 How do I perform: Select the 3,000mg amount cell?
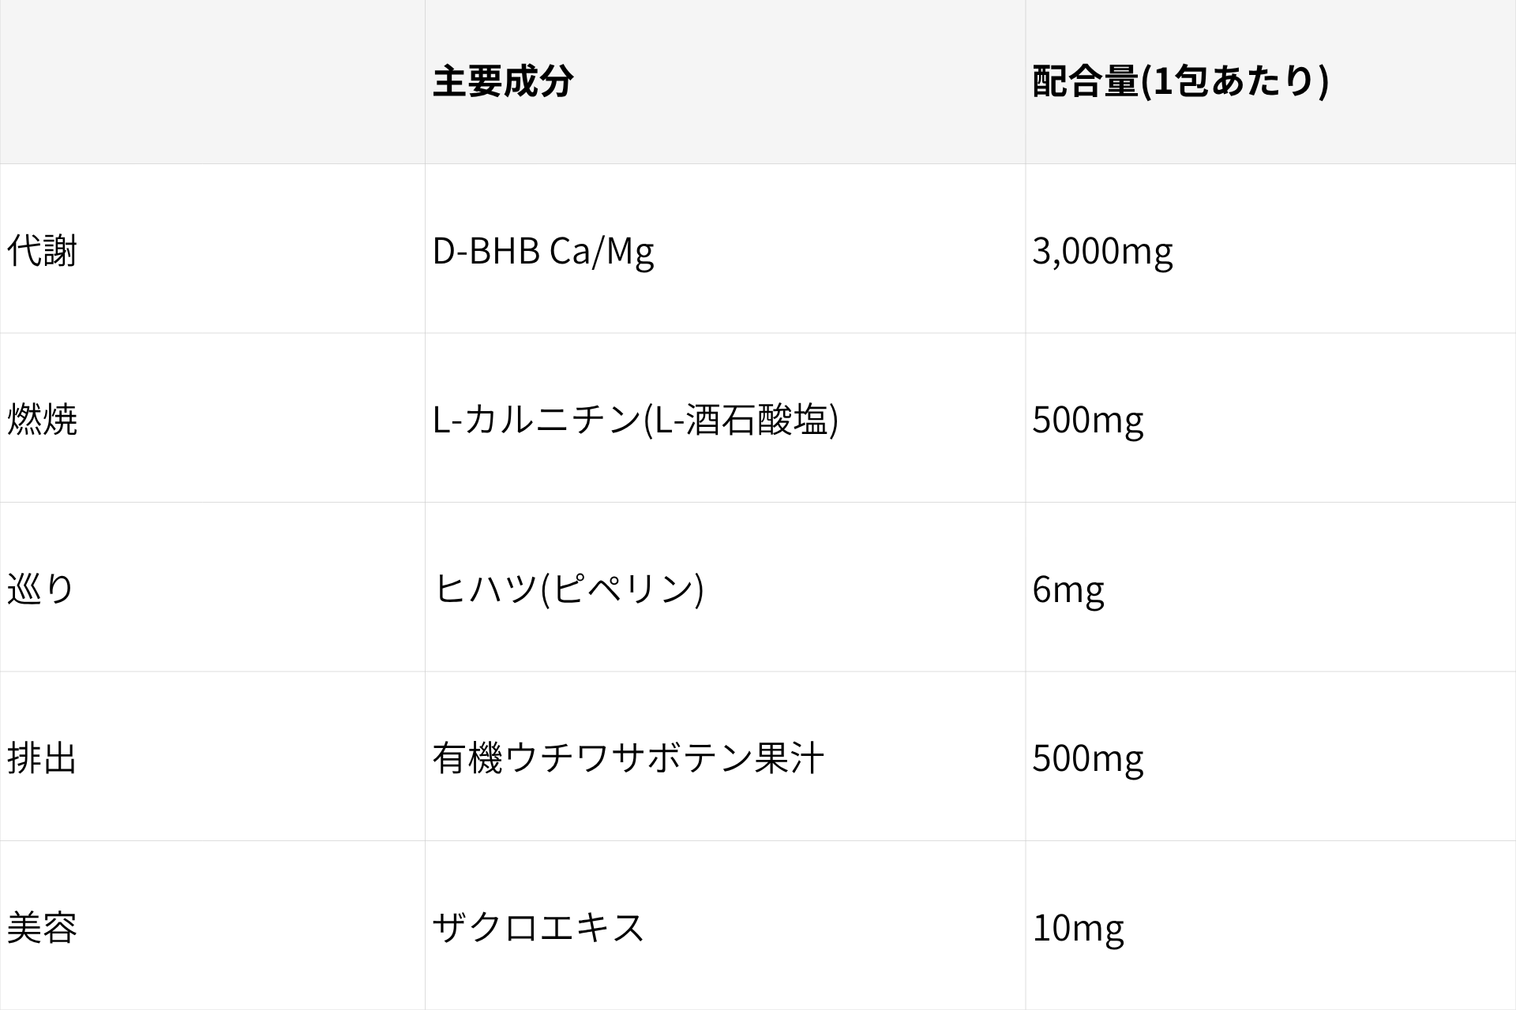1270,249
